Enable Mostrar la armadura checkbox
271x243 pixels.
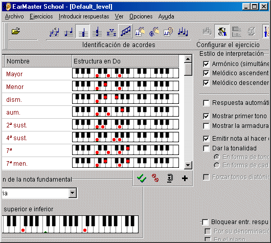click(206, 126)
